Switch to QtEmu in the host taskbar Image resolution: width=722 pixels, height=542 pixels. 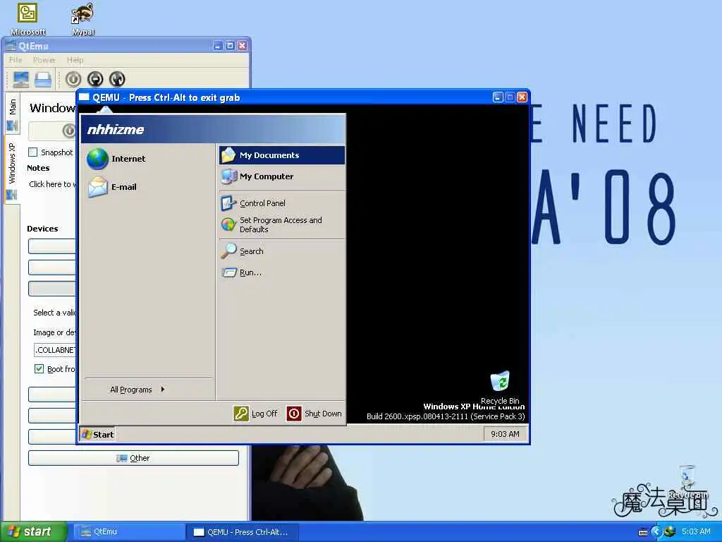coord(129,532)
